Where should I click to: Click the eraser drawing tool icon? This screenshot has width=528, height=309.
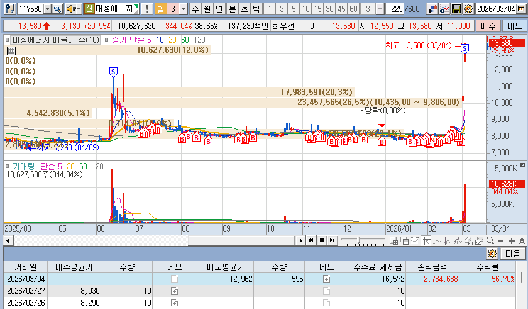(x=468, y=240)
